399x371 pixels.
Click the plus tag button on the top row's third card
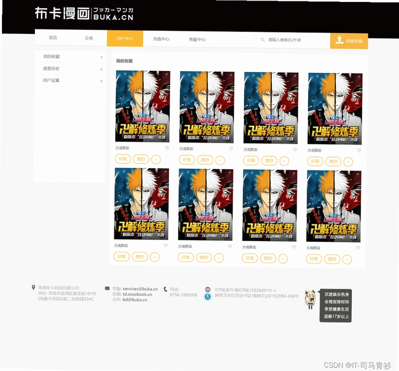(x=284, y=161)
